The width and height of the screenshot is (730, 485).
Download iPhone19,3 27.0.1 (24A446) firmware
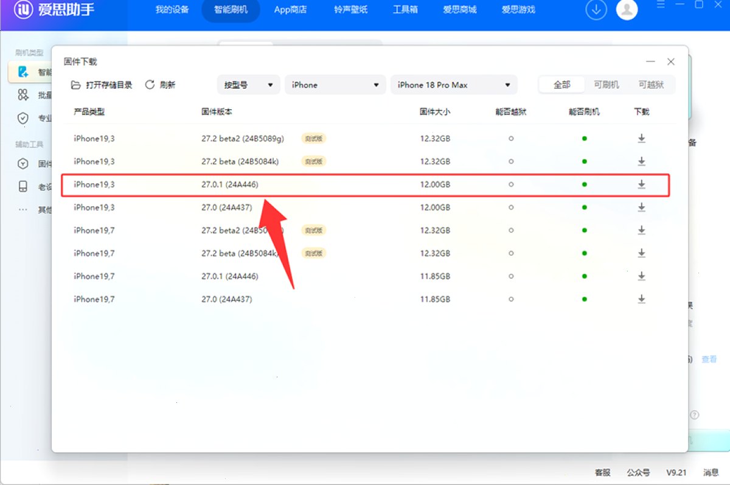click(x=641, y=184)
